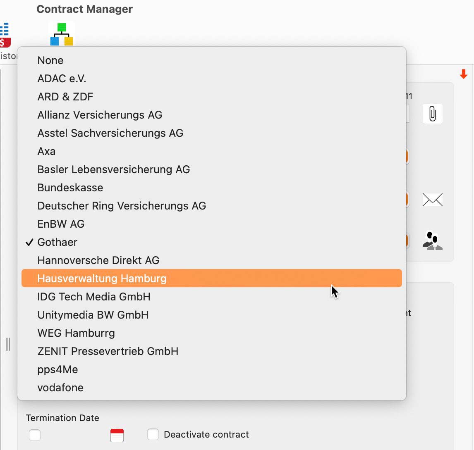The width and height of the screenshot is (474, 450).
Task: Click the envelope mail icon
Action: 432,200
